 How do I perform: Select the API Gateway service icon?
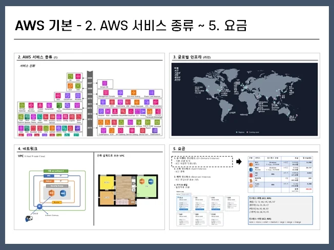coord(120,131)
